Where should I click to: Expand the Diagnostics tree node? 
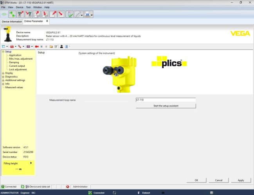click(x=3, y=77)
